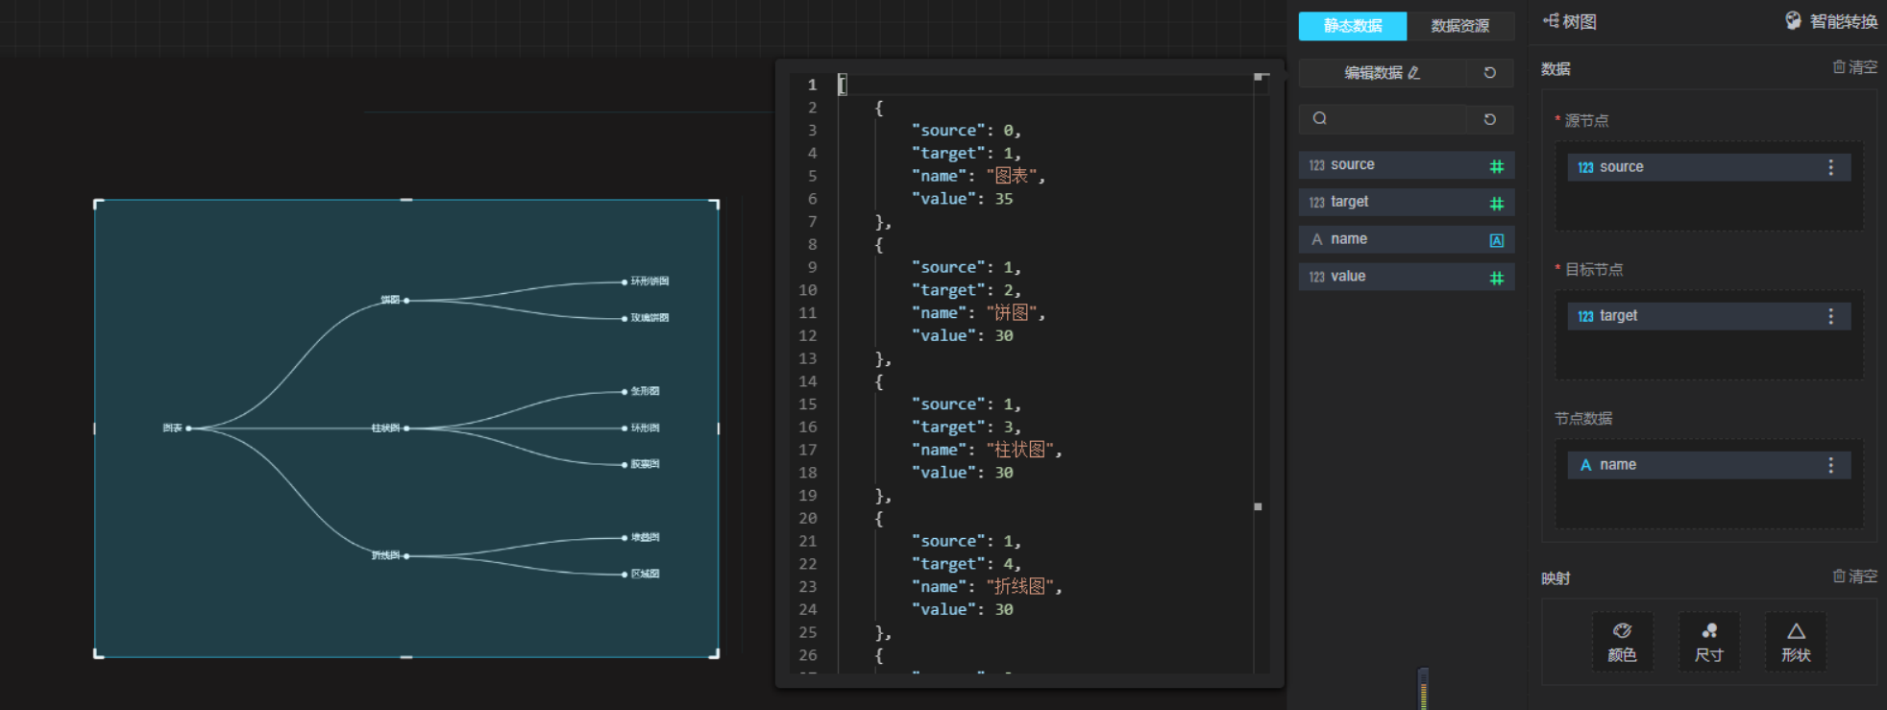This screenshot has height=710, width=1887.
Task: Click the 环形饼图 leaf node
Action: click(x=646, y=282)
